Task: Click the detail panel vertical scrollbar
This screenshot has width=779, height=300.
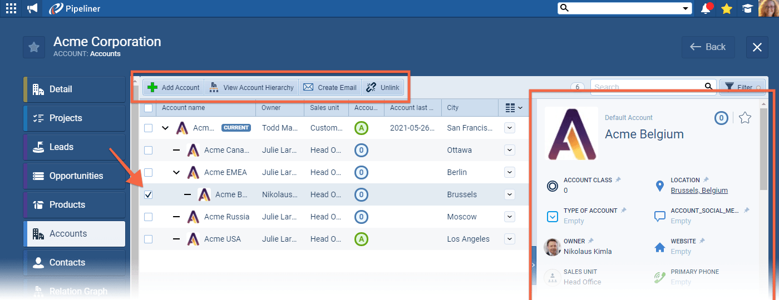Action: (764, 150)
